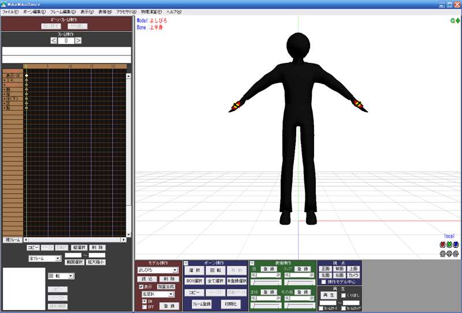462x313 pixels.
Task: Click the gray X-axis move icon
Action: 442,252
